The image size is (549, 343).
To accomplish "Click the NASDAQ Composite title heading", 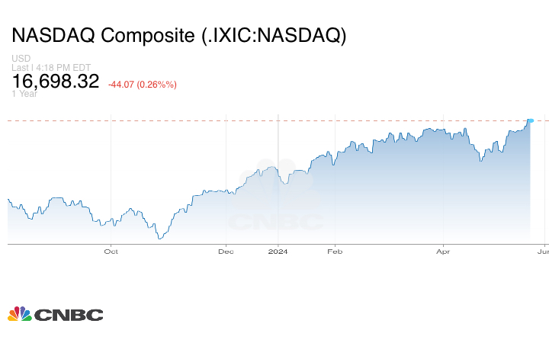I will (x=178, y=36).
